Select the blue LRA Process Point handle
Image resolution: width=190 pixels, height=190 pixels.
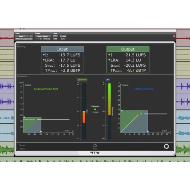[143, 114]
